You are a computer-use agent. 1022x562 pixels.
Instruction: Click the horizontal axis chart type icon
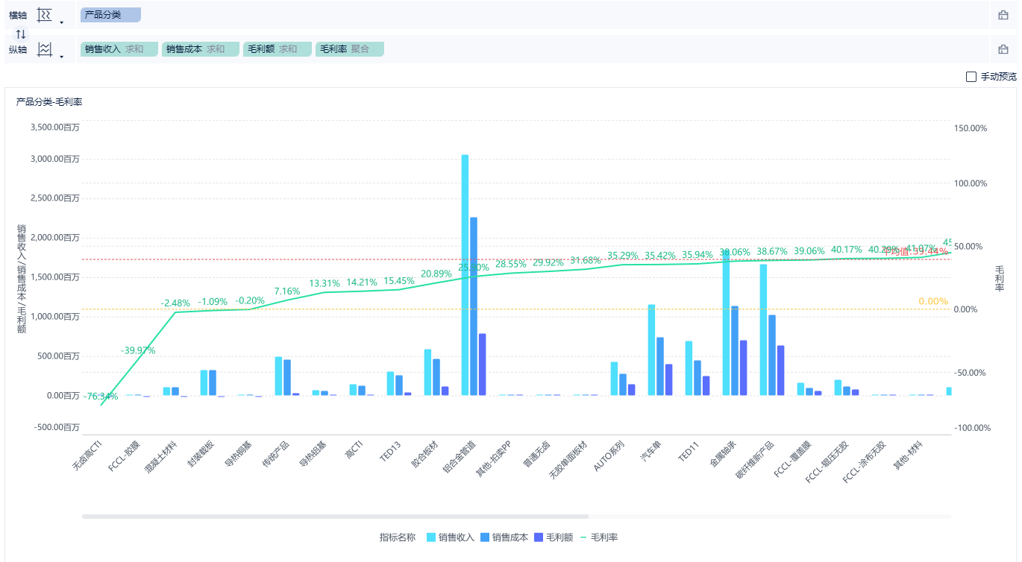45,15
